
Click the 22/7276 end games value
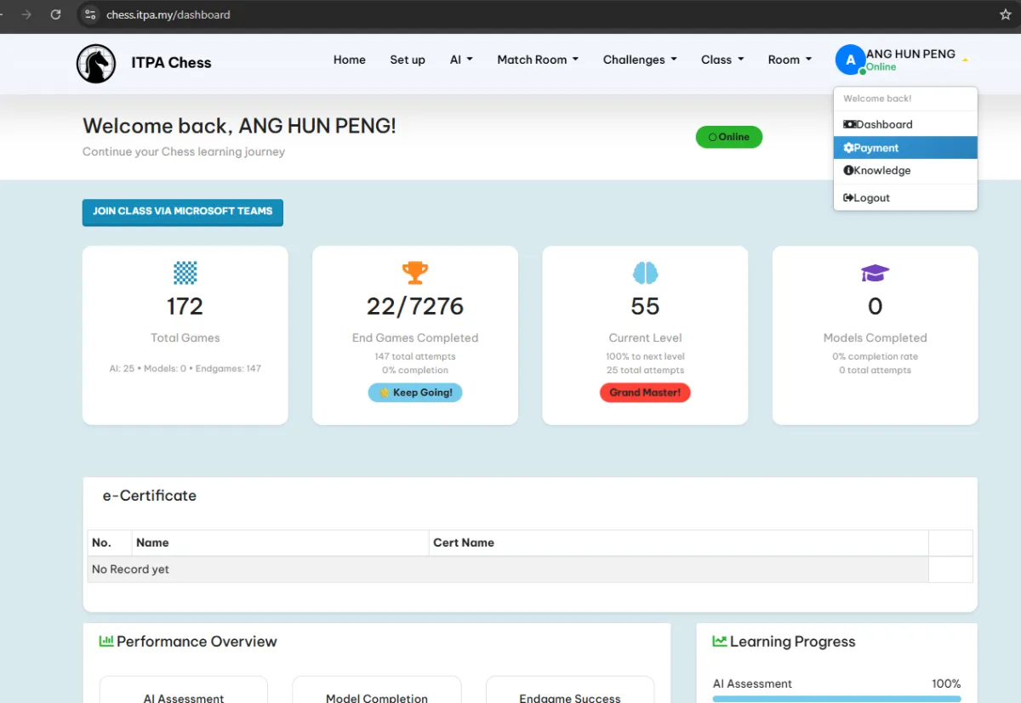click(x=415, y=306)
